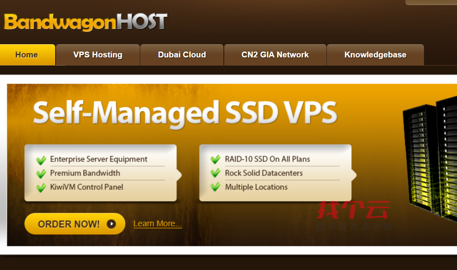Click the Multiple Locations text
The image size is (457, 270).
tap(256, 187)
